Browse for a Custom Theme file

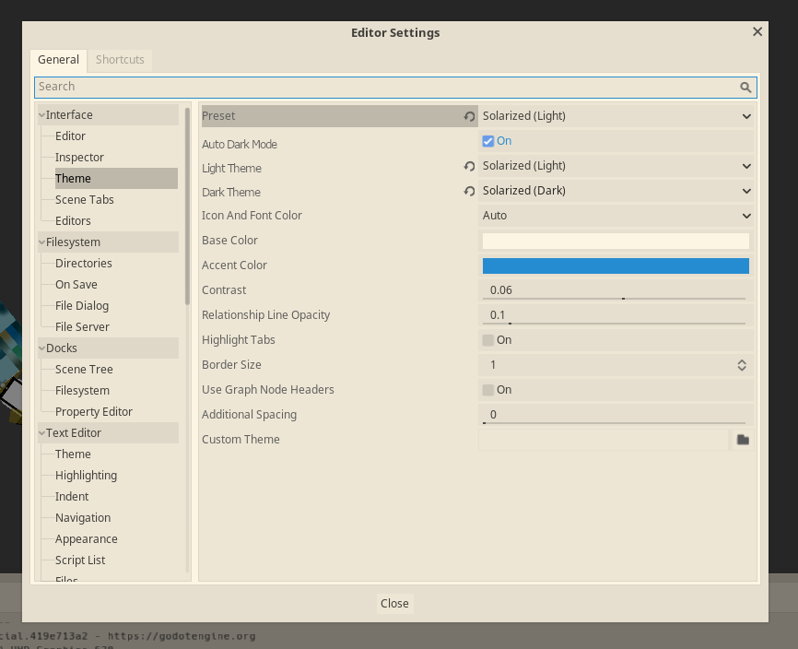tap(743, 440)
